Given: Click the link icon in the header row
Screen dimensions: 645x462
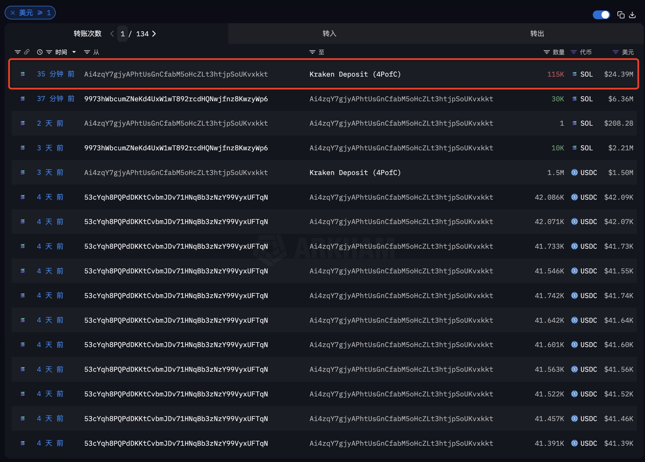Looking at the screenshot, I should click(27, 52).
